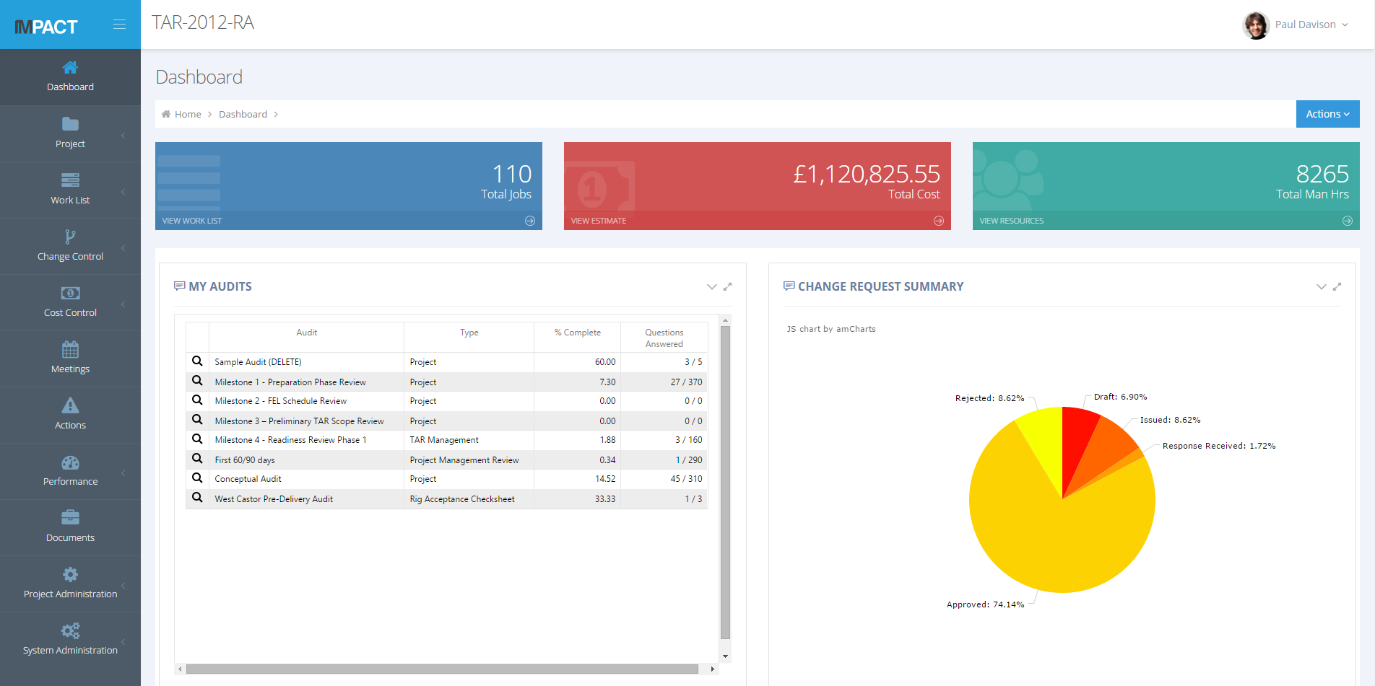Open the Paul Davison user dropdown
This screenshot has height=686, width=1375.
1311,25
